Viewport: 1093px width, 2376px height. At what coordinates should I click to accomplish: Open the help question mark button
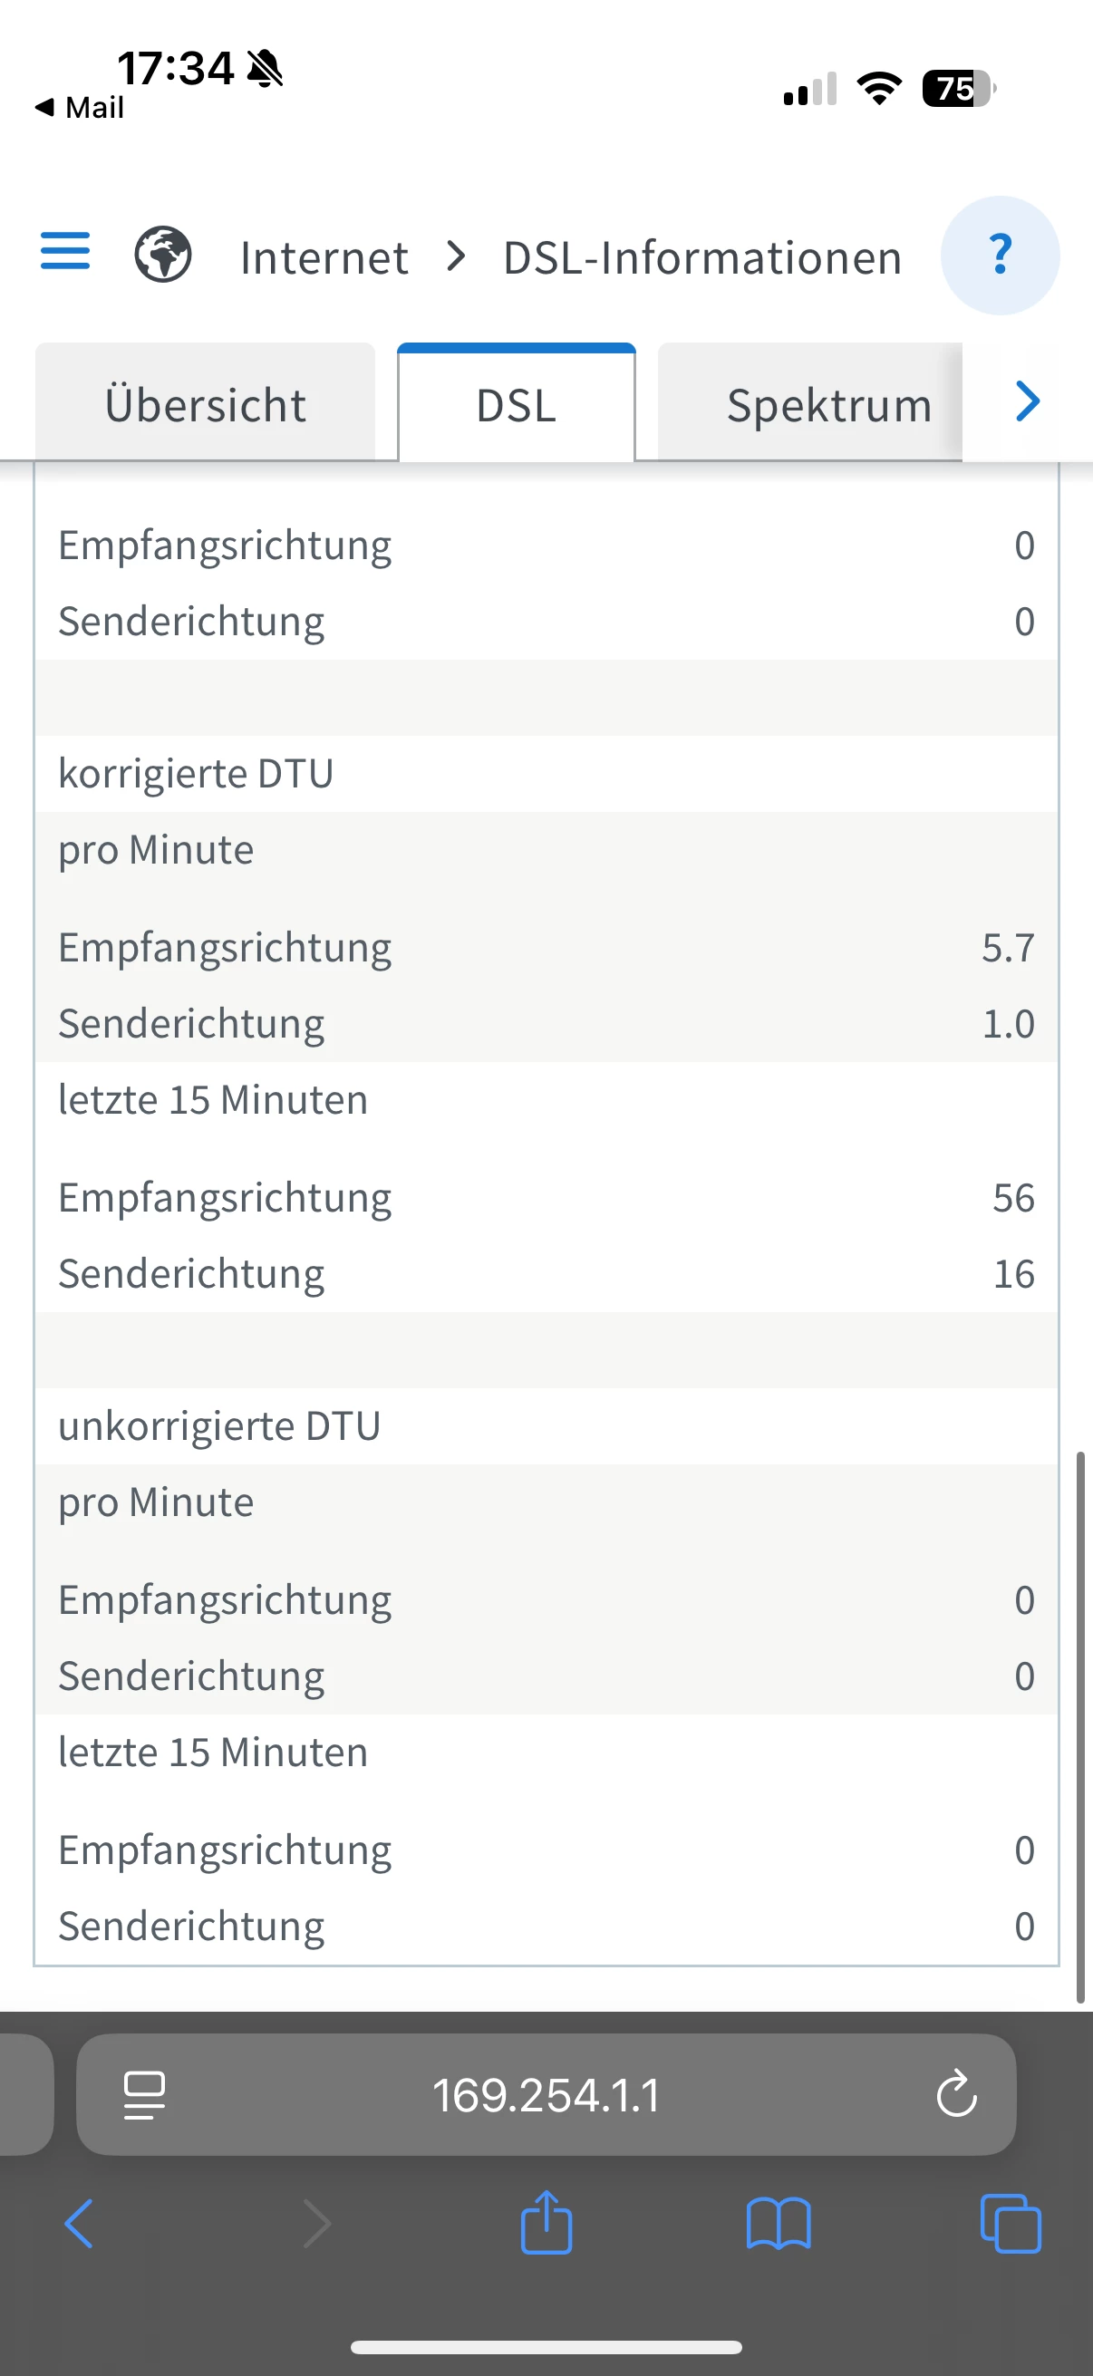point(999,255)
